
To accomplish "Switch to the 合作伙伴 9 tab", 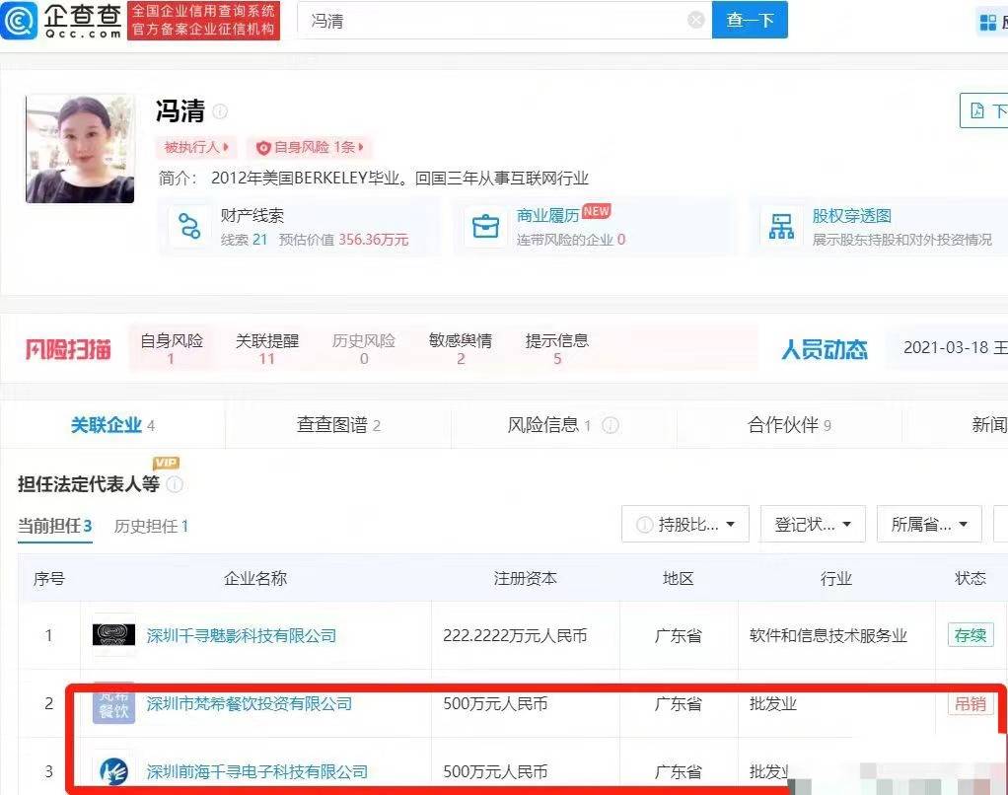I will [789, 425].
